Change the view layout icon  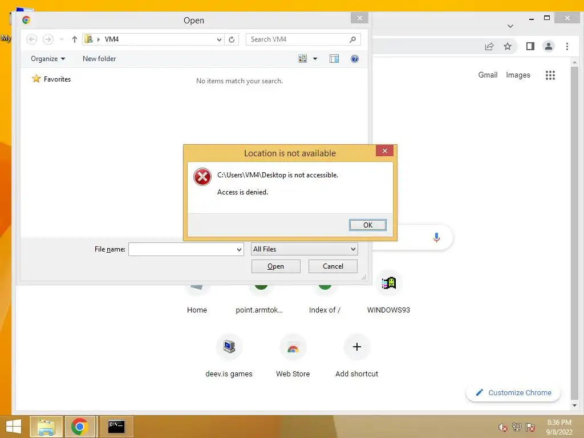pos(302,59)
